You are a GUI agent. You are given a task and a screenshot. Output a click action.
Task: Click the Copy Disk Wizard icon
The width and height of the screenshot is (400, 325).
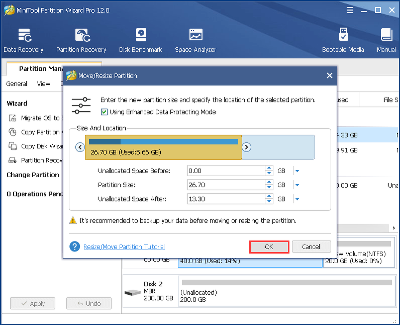12,146
